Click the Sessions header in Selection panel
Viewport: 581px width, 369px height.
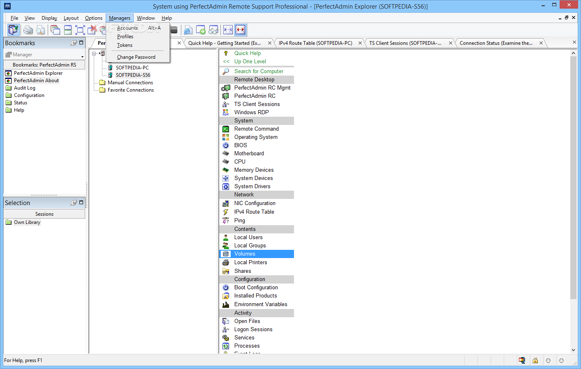(44, 214)
